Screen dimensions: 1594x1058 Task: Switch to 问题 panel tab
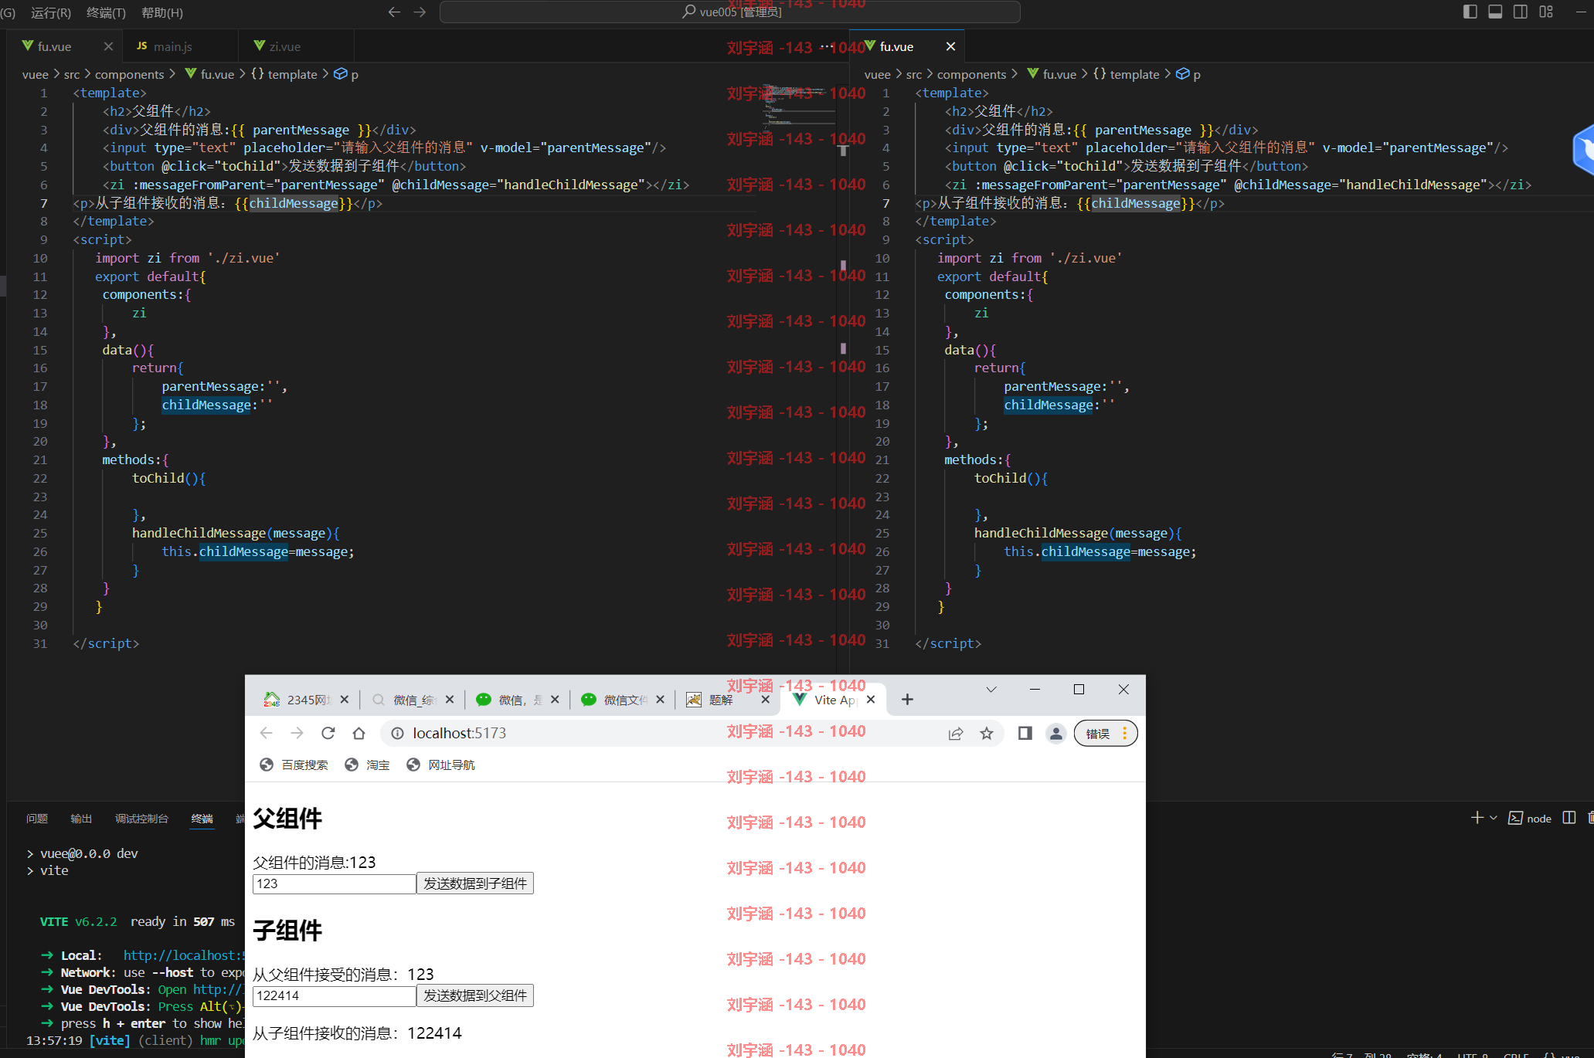pyautogui.click(x=37, y=819)
